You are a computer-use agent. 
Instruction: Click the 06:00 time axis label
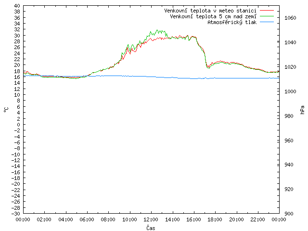pos(87,219)
